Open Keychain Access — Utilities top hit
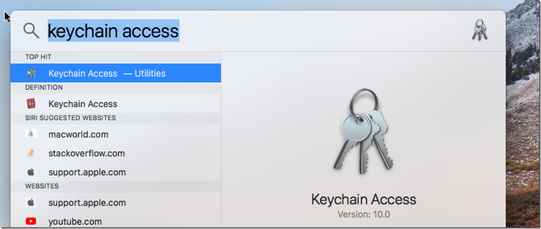 [x=116, y=73]
